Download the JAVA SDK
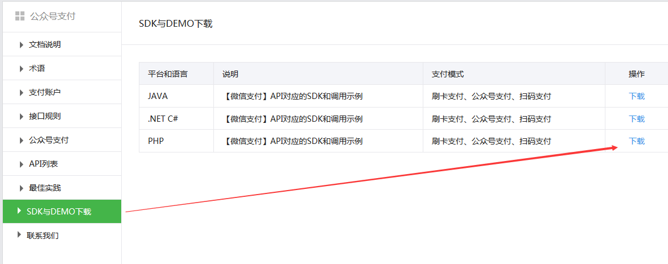668x264 pixels. point(637,96)
